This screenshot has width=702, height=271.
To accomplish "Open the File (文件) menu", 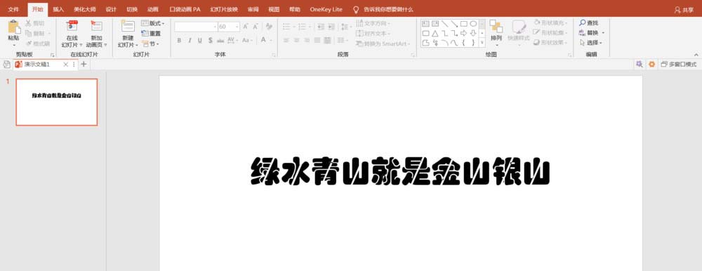I will tap(13, 9).
